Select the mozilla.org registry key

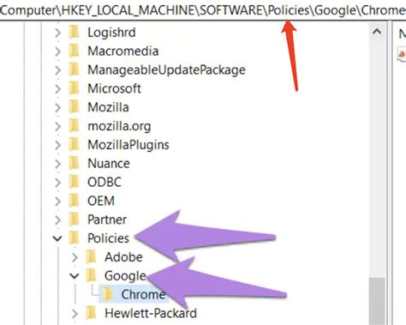[x=119, y=126]
